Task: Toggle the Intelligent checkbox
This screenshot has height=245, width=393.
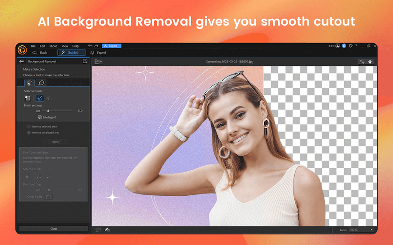Action: point(40,117)
